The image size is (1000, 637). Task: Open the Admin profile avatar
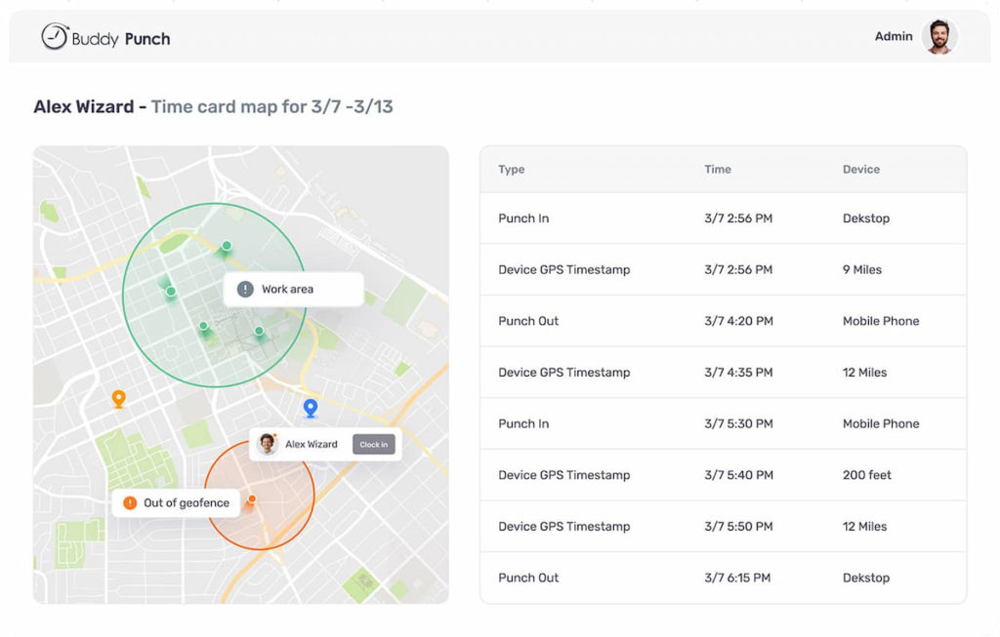point(939,37)
